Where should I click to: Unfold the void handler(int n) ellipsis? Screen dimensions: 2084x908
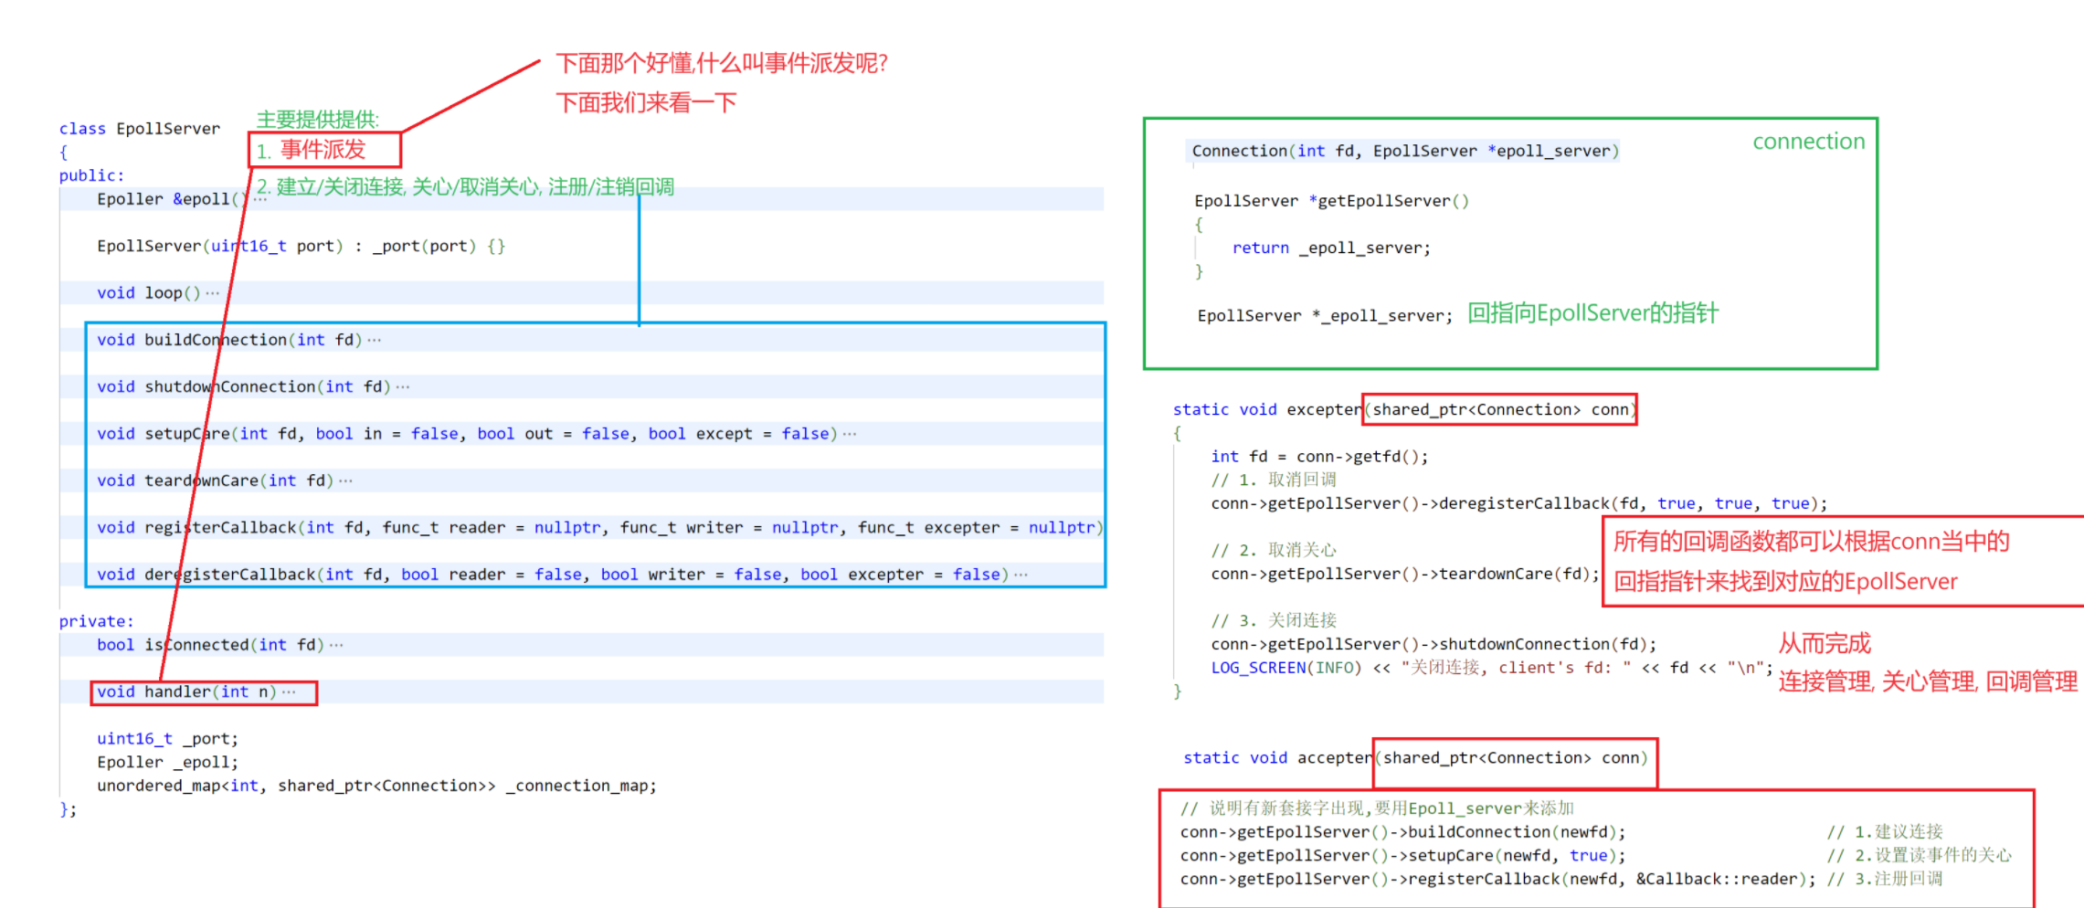pos(289,692)
